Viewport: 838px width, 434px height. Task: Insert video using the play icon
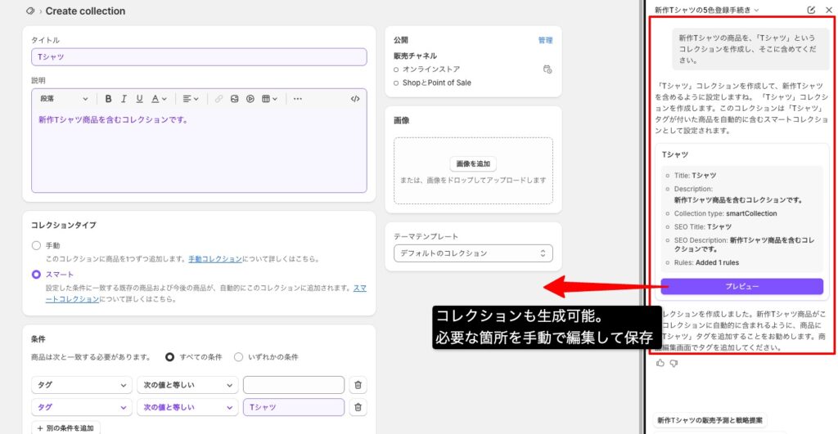point(250,99)
